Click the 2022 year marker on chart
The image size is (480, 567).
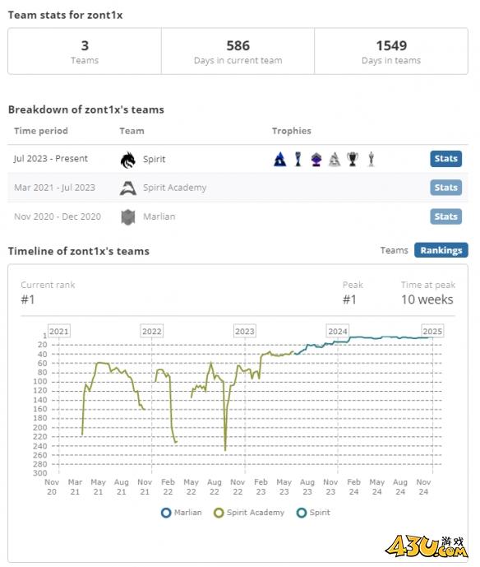click(152, 332)
